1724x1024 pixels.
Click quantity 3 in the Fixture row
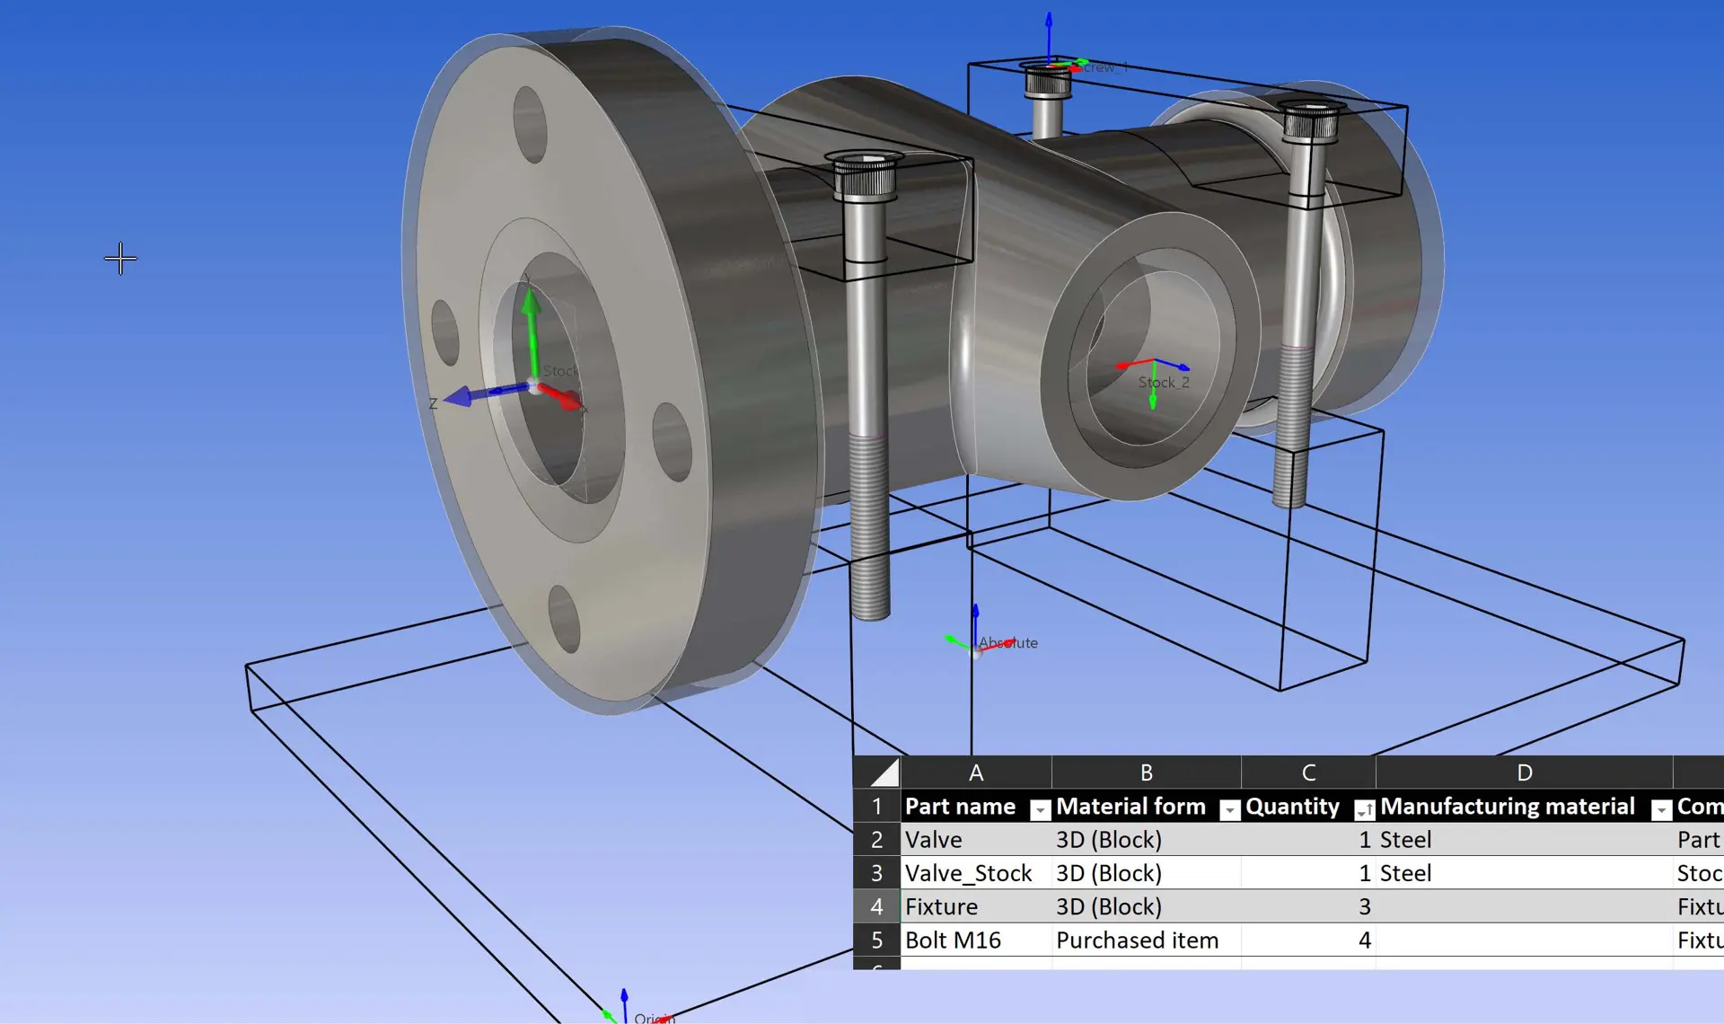pos(1308,906)
